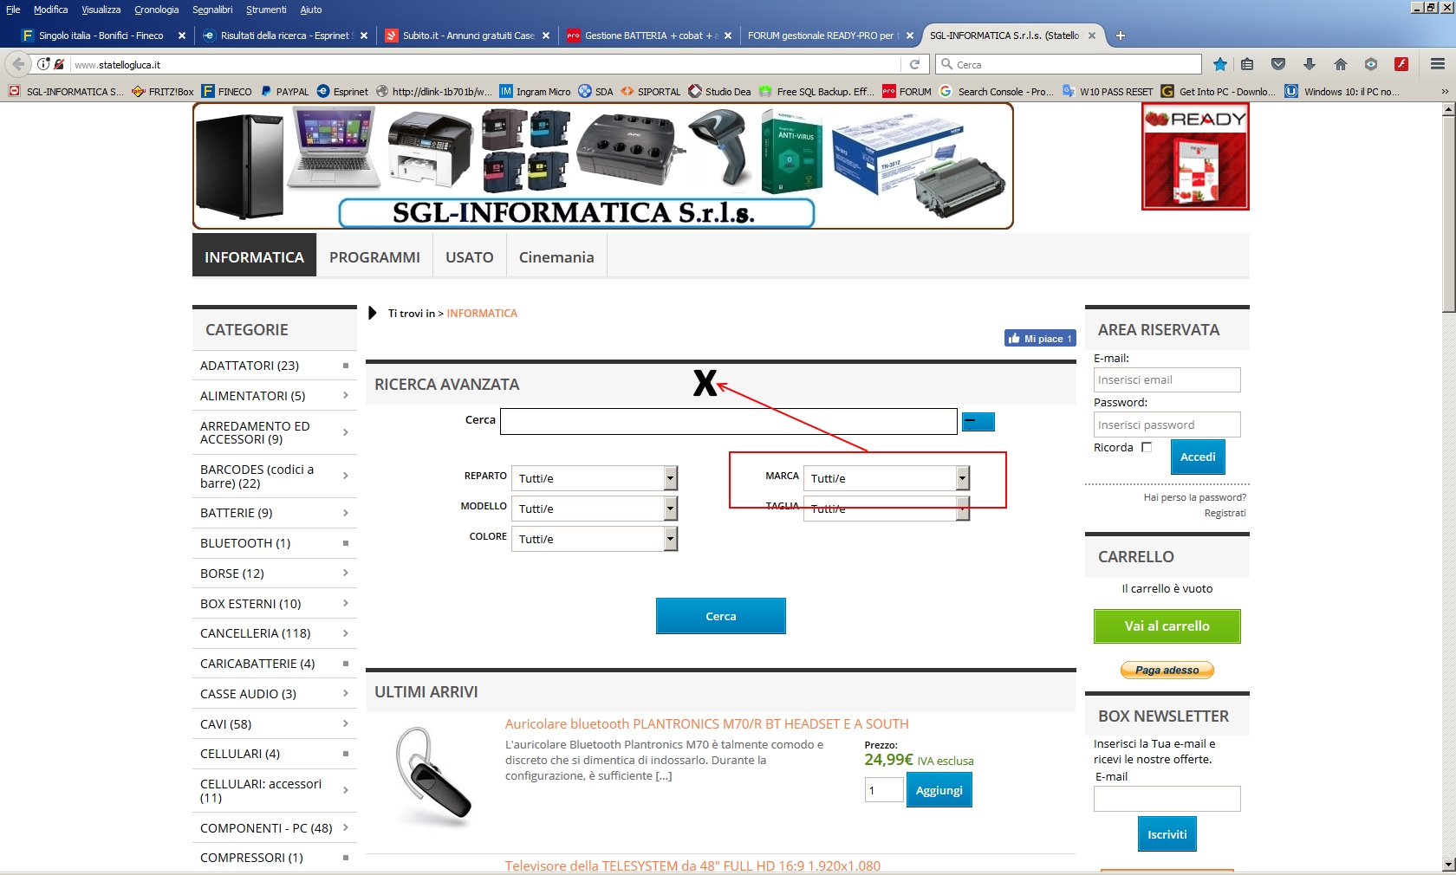Click the READY software box image
This screenshot has height=875, width=1456.
(1195, 157)
